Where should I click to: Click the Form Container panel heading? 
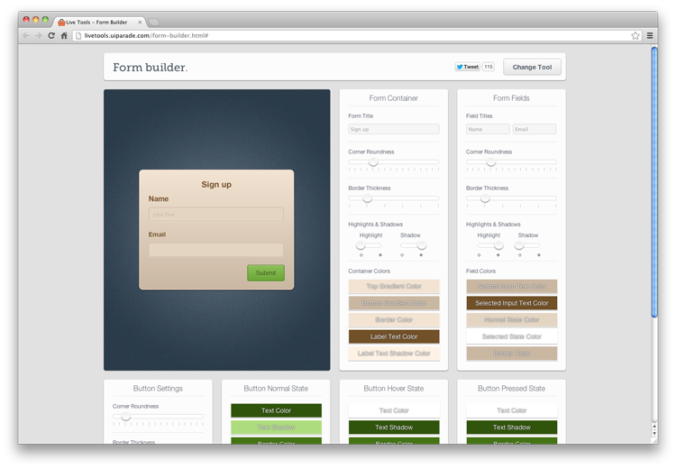(x=394, y=98)
